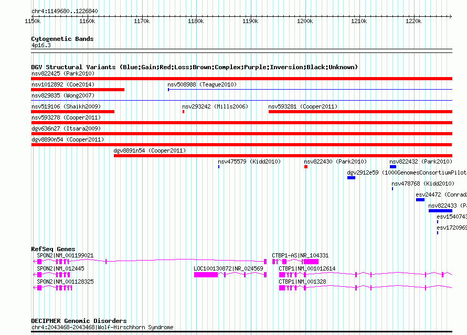Click the nsv822432 (Park2010) blue gain marker
This screenshot has width=467, height=335.
(x=393, y=167)
